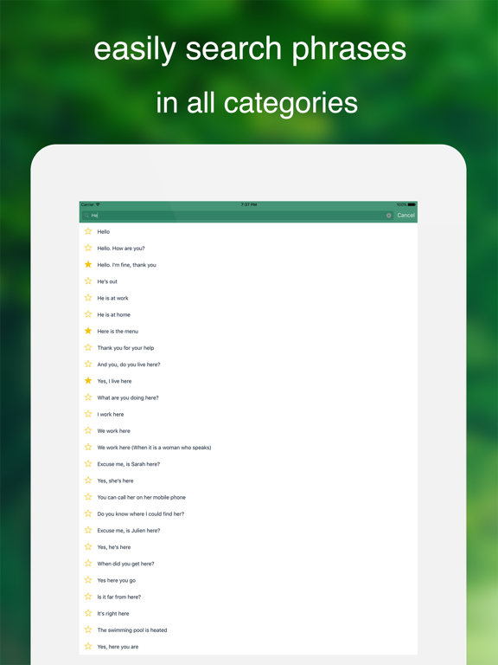
Task: Click star icon for "I work here"
Action: tap(88, 414)
